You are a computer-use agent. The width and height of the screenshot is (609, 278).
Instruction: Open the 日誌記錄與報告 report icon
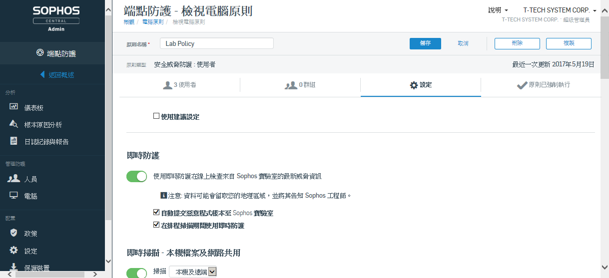point(14,141)
